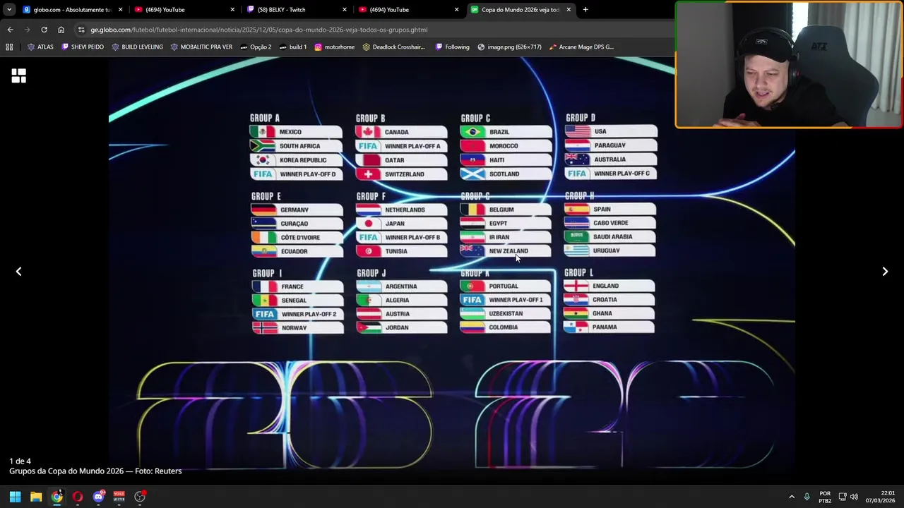Close the BELKY Twitch tab
Image resolution: width=904 pixels, height=508 pixels.
pyautogui.click(x=345, y=10)
